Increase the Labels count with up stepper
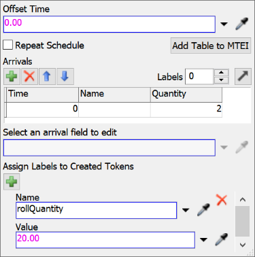 (221, 73)
